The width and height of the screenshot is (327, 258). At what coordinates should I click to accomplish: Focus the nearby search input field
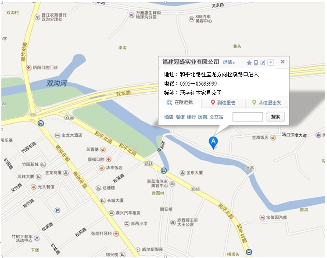[x=248, y=117]
